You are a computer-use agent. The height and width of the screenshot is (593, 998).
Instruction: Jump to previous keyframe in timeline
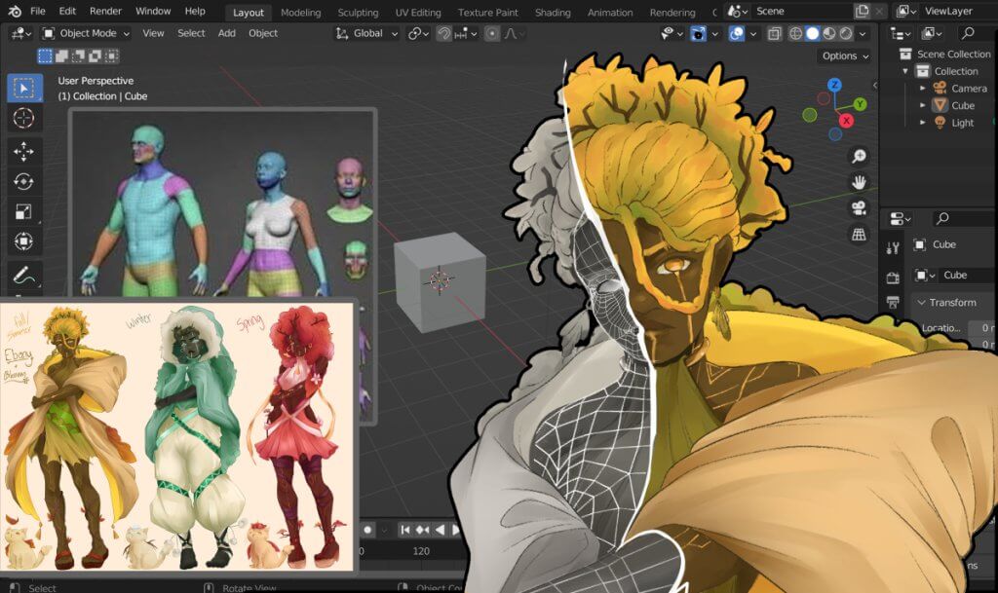(422, 530)
